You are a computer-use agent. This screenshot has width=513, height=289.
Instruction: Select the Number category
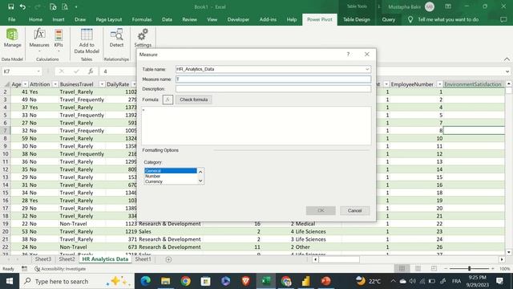click(x=171, y=176)
